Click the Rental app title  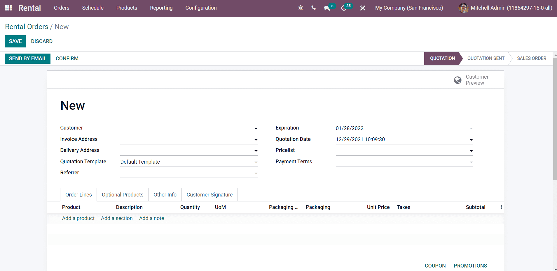pos(29,8)
